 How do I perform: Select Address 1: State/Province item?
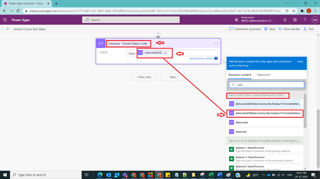[265, 149]
